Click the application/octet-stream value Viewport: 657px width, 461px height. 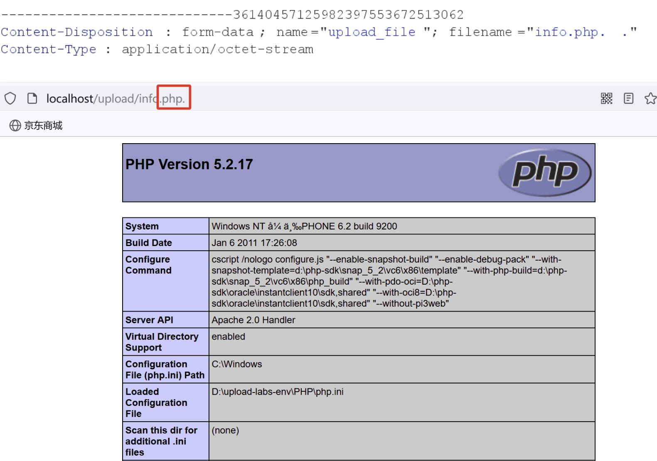tap(217, 49)
